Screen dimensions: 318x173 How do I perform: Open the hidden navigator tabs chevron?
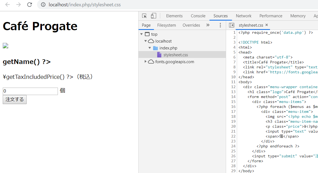pos(208,25)
